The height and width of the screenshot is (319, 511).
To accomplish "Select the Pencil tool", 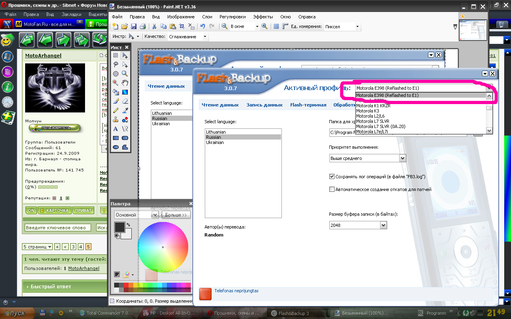I will (116, 110).
